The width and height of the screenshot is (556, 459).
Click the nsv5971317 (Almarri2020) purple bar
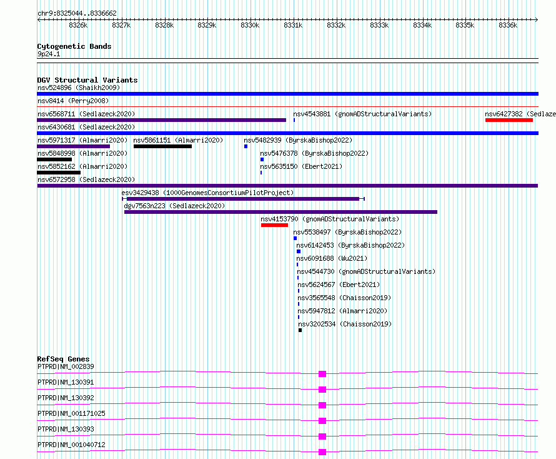[73, 146]
